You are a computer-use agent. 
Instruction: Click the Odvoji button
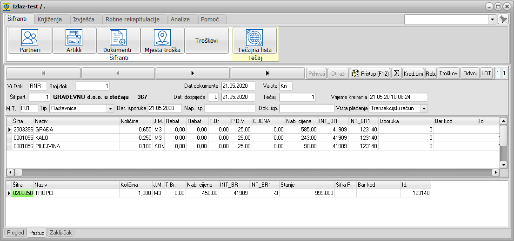tap(470, 73)
